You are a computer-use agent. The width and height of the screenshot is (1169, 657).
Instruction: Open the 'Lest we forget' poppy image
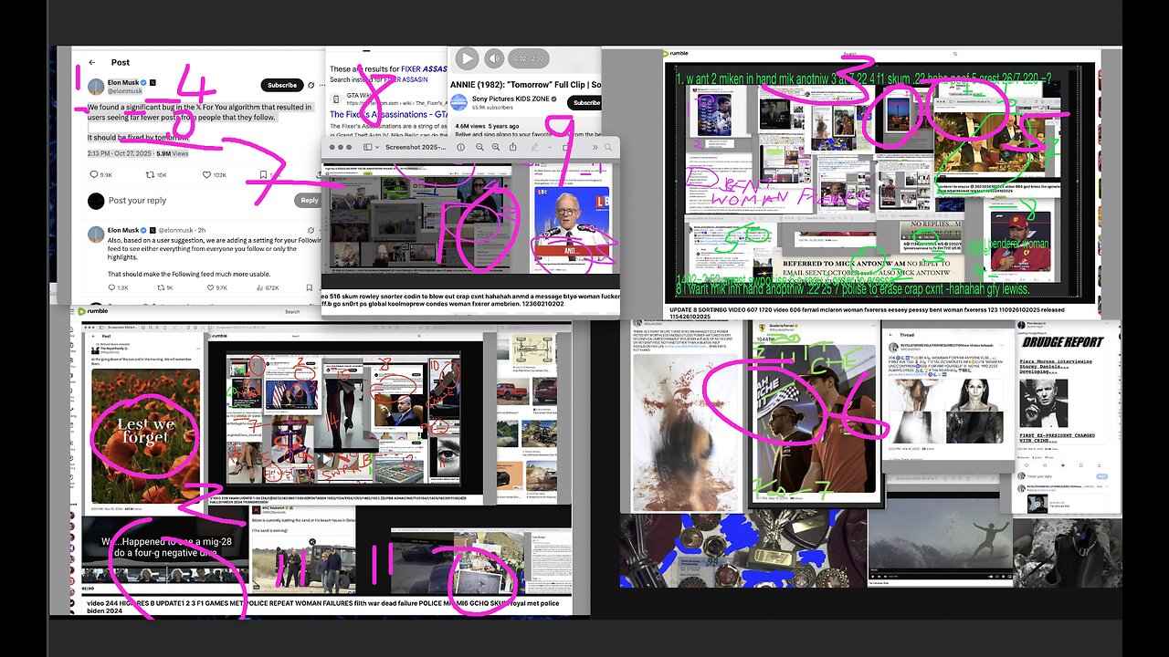(x=145, y=434)
